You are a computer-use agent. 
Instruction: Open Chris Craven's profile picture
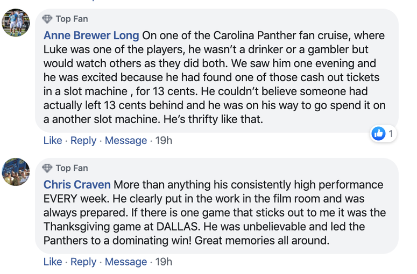click(16, 172)
